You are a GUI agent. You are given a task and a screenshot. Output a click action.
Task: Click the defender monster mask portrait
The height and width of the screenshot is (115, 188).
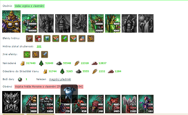click(11, 102)
